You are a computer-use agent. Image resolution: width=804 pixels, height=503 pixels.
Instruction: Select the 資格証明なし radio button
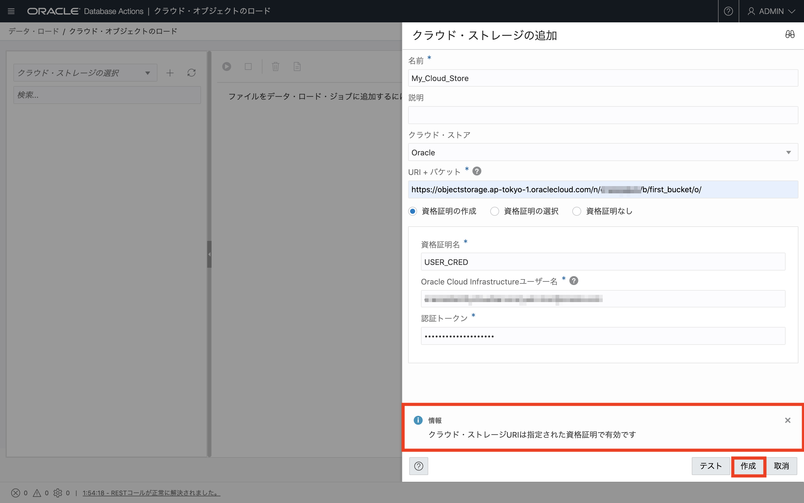coord(576,211)
